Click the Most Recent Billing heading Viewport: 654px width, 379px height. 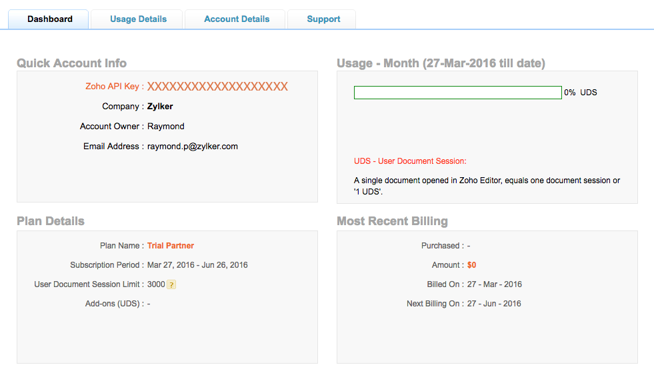392,221
